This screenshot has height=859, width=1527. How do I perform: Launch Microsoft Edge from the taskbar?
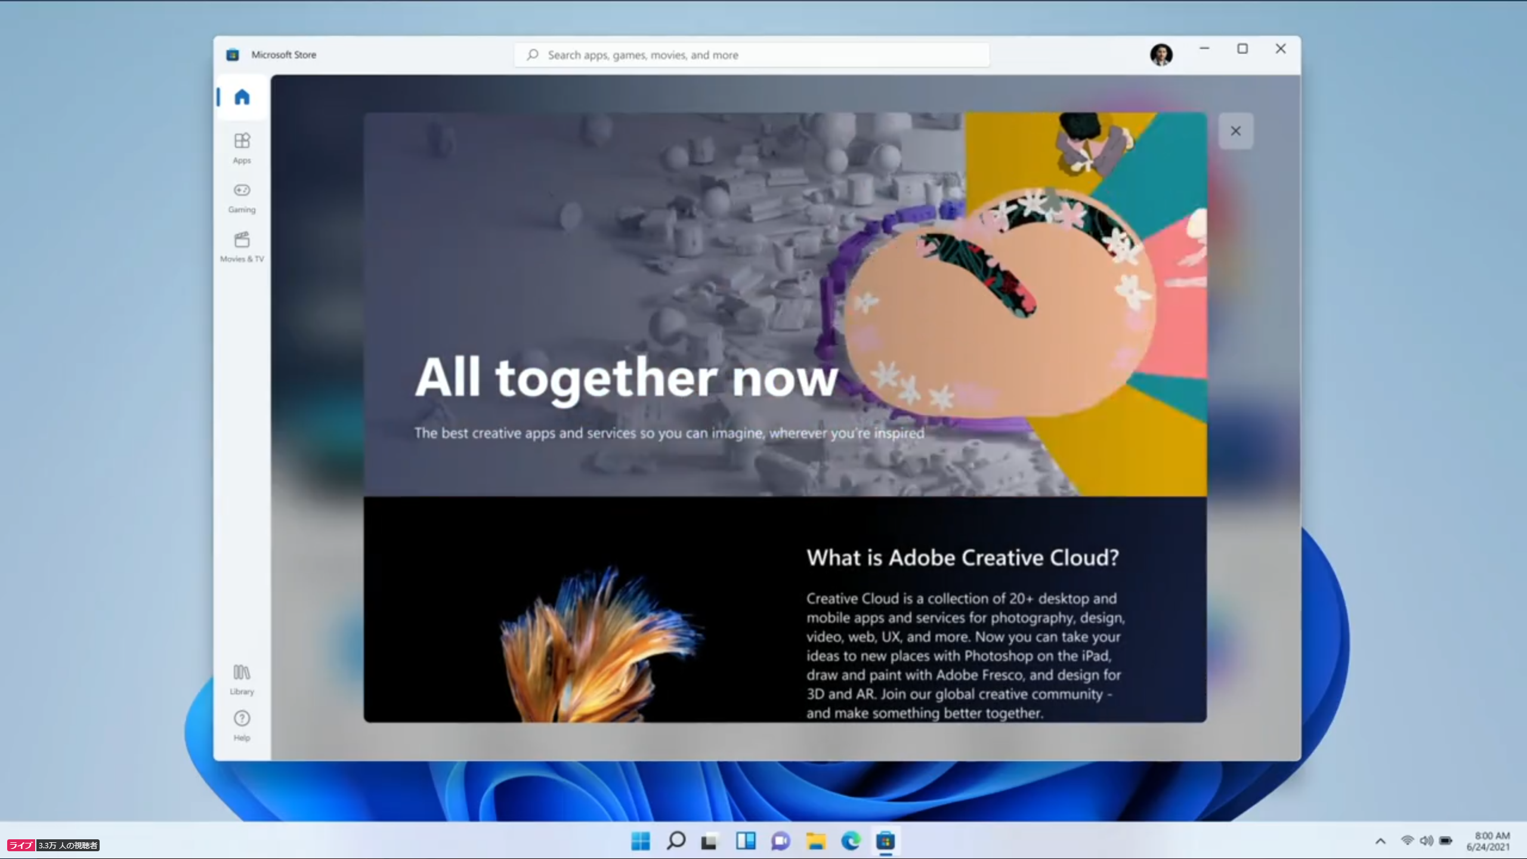(851, 841)
